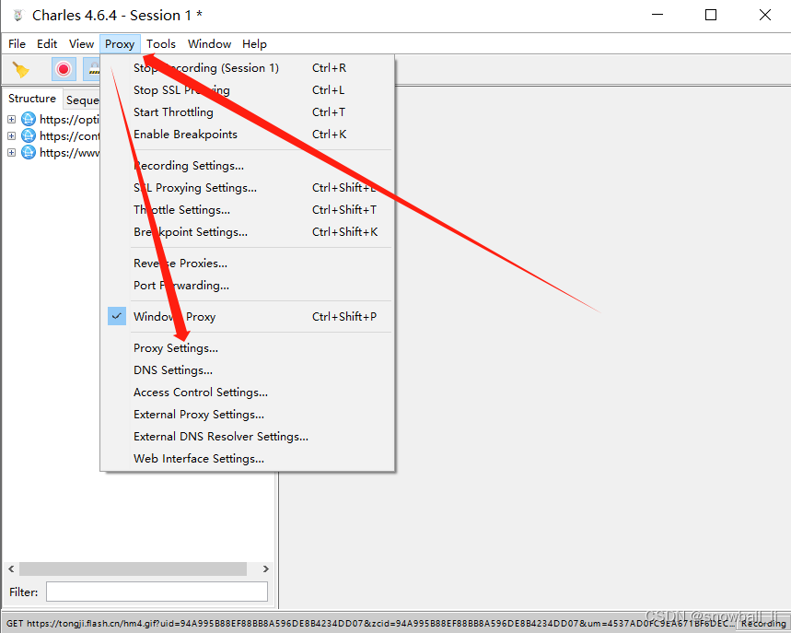Click the broom clear session icon
The height and width of the screenshot is (633, 791).
(20, 69)
